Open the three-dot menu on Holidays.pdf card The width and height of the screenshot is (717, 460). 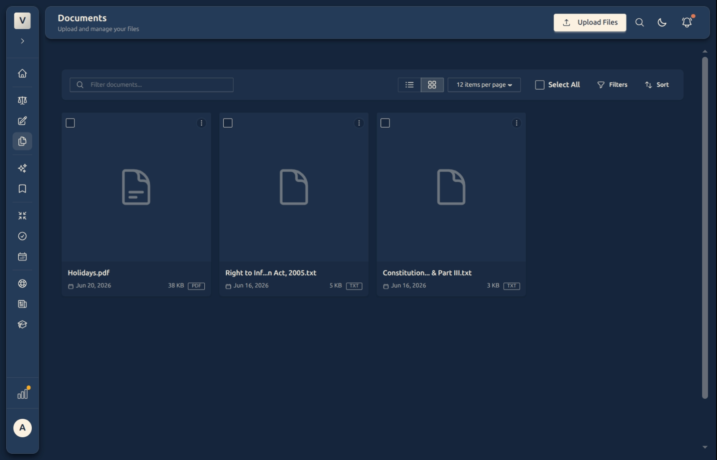click(201, 123)
